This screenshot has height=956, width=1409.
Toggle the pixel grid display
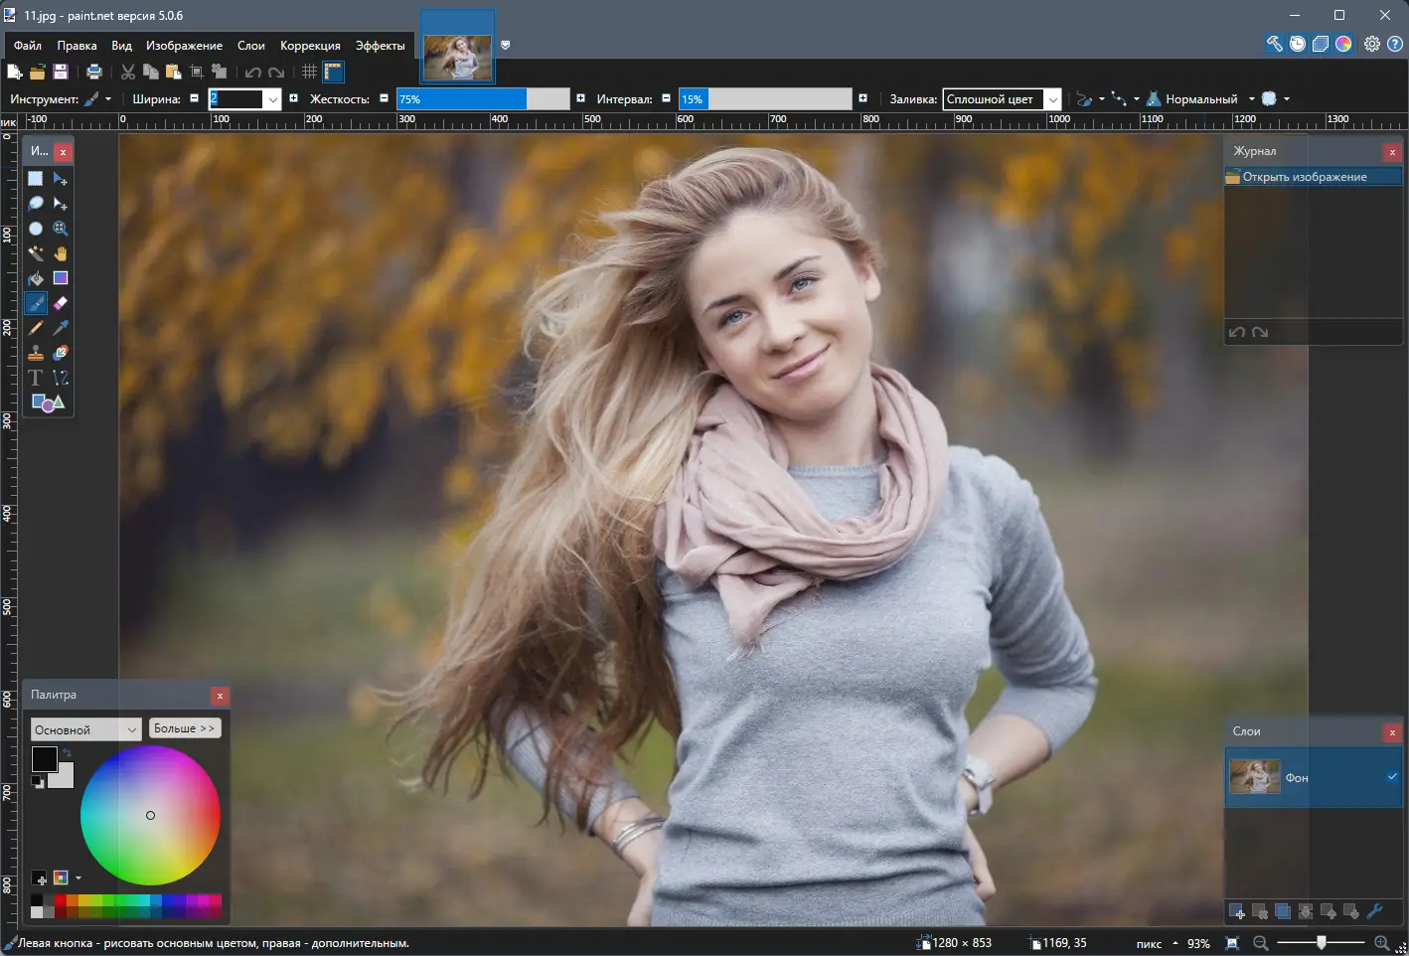coord(309,72)
